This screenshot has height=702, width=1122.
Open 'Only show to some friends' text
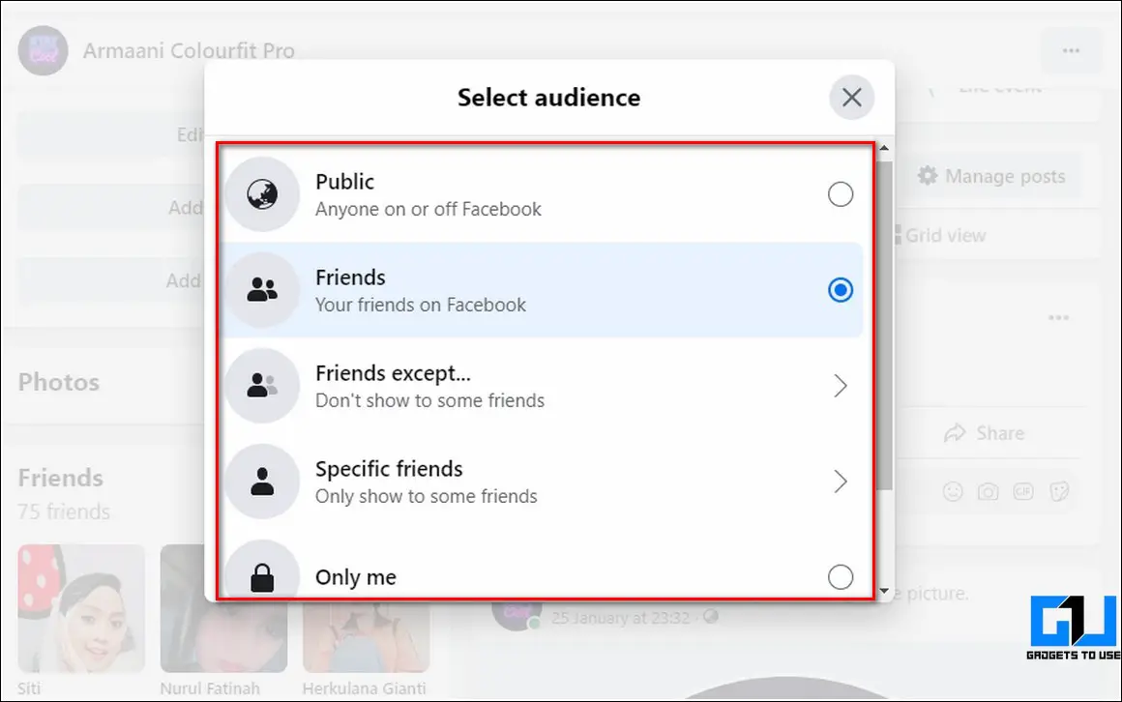(427, 497)
